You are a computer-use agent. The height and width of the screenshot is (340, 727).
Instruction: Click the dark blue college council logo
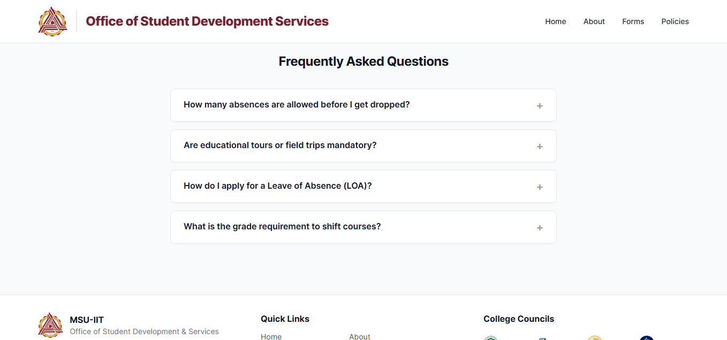point(647,338)
